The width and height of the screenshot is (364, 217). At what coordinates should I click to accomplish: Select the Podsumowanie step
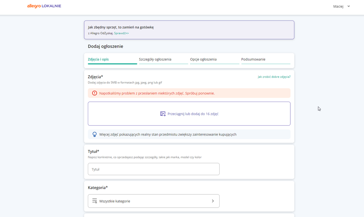tap(253, 59)
